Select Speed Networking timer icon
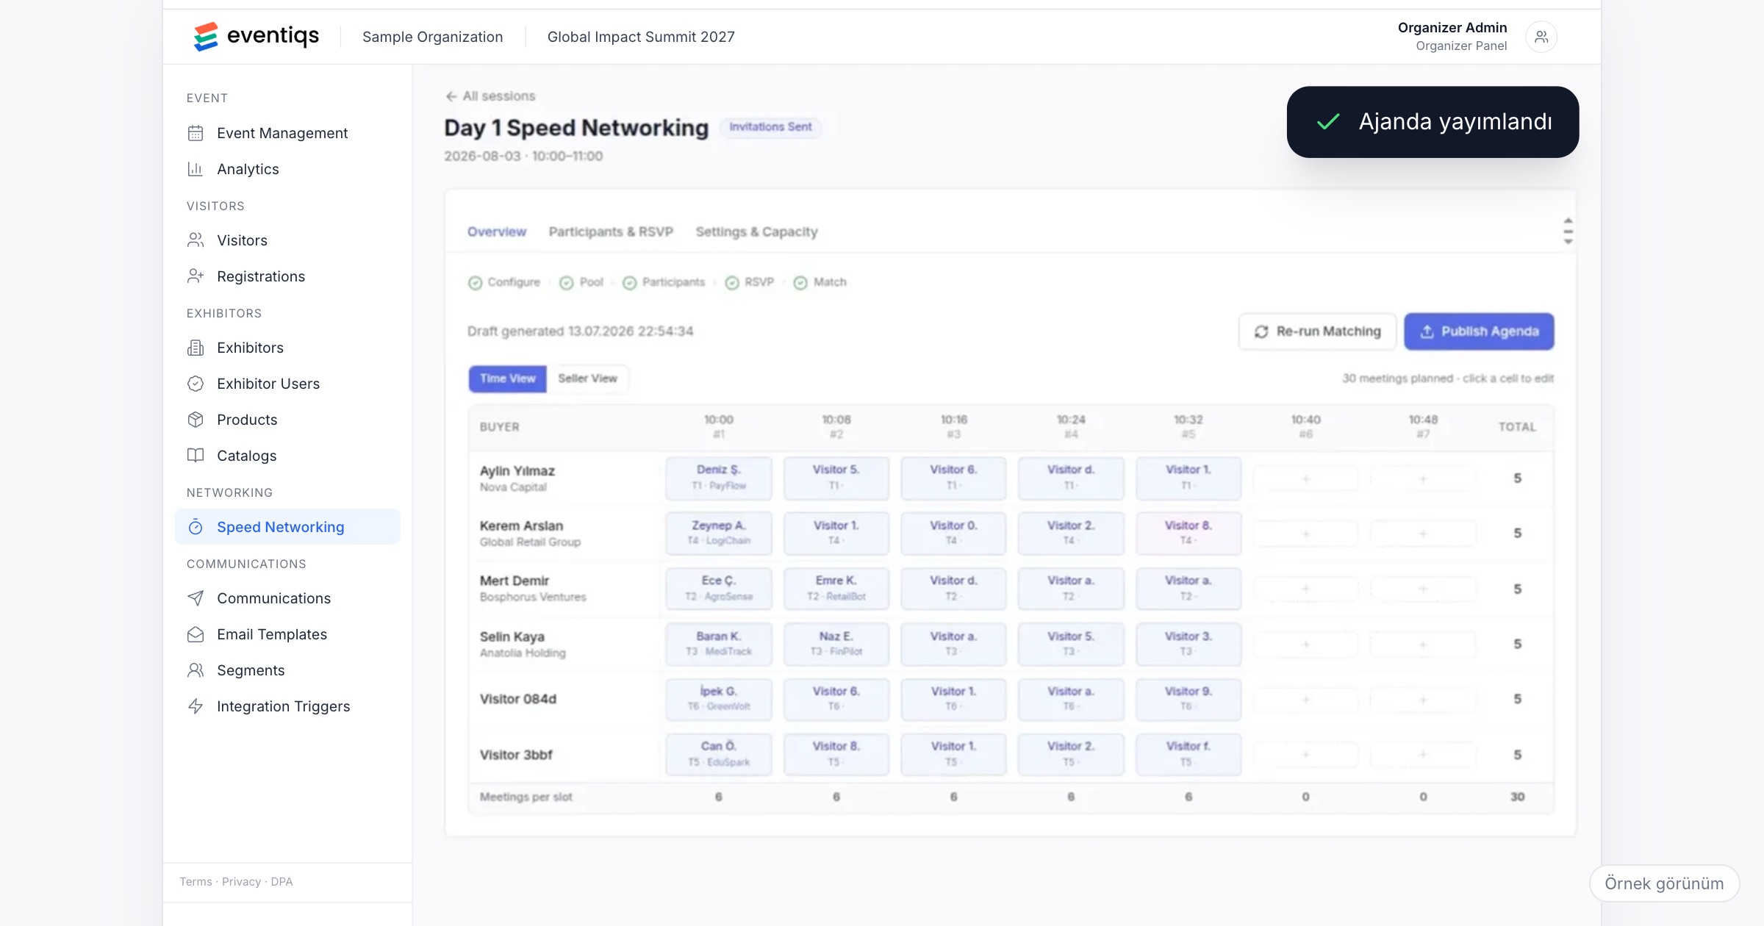Screen dimensions: 1764x926 click(196, 527)
